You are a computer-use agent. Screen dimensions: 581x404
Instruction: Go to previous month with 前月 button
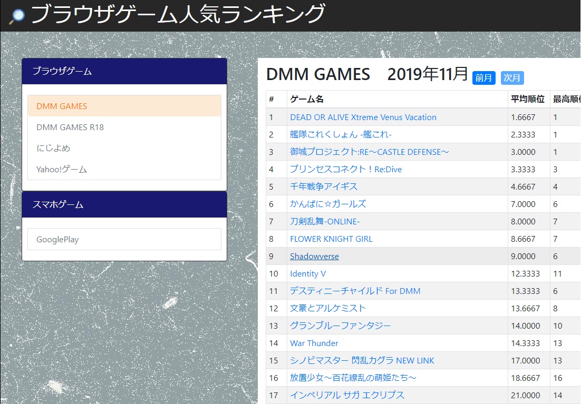pyautogui.click(x=483, y=78)
